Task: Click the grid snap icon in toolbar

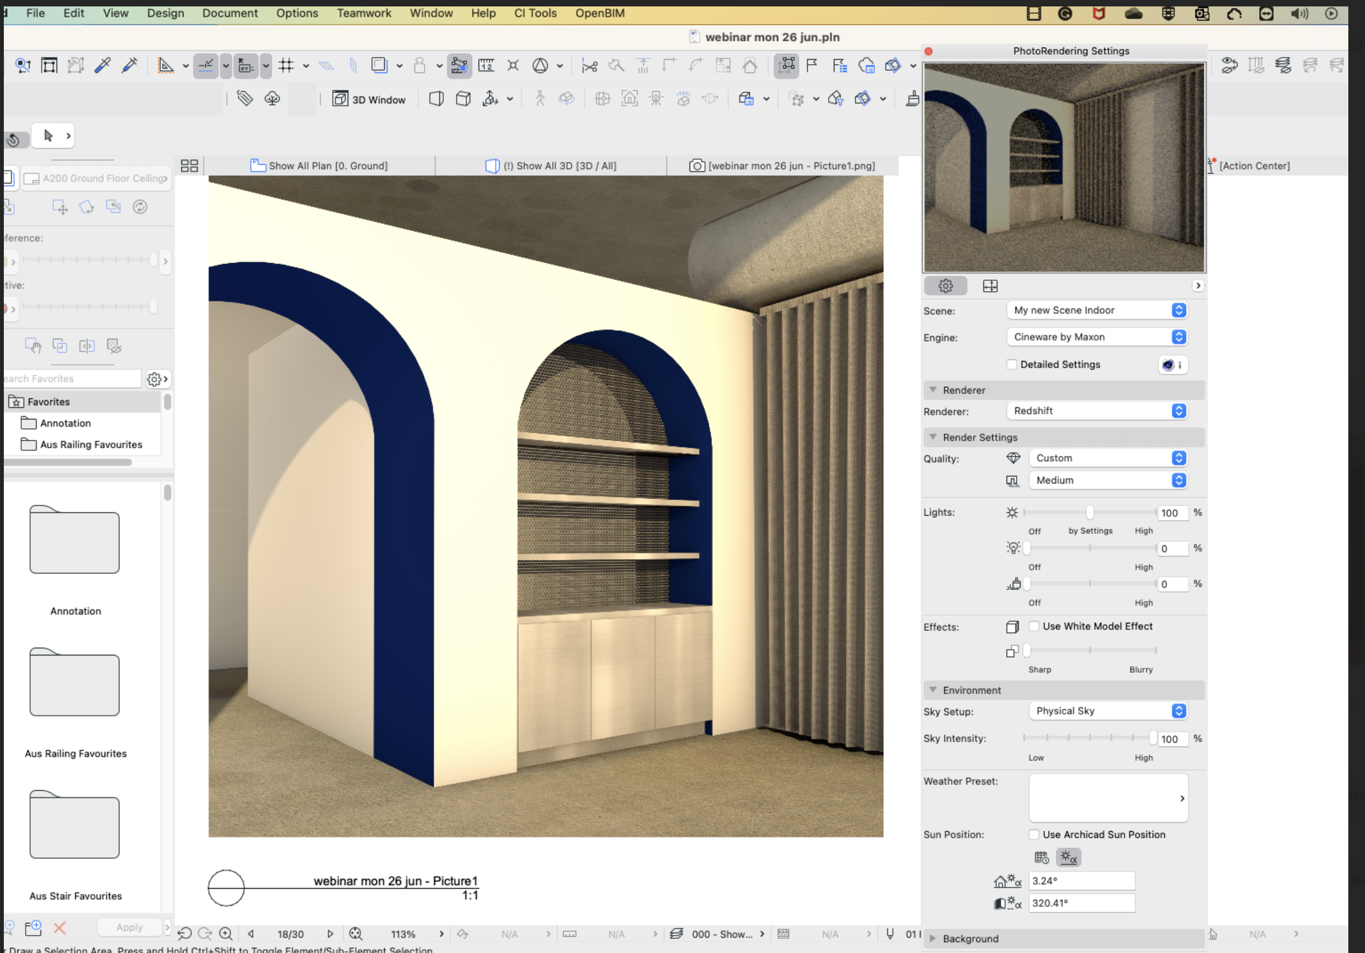Action: (286, 65)
